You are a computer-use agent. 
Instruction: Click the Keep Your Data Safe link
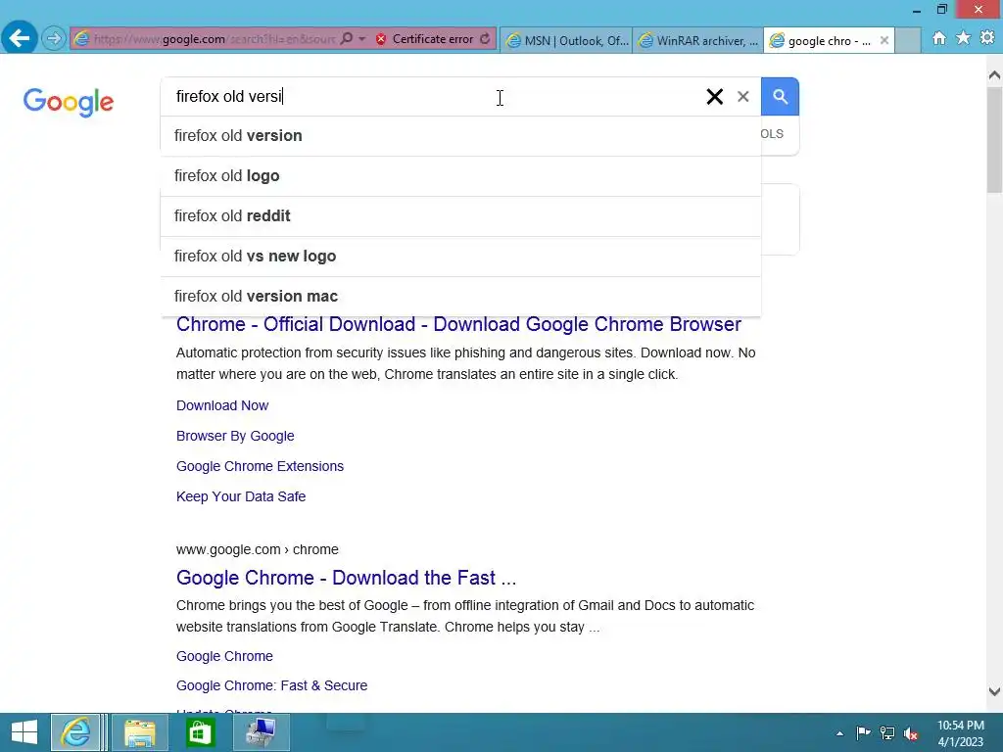[x=241, y=496]
